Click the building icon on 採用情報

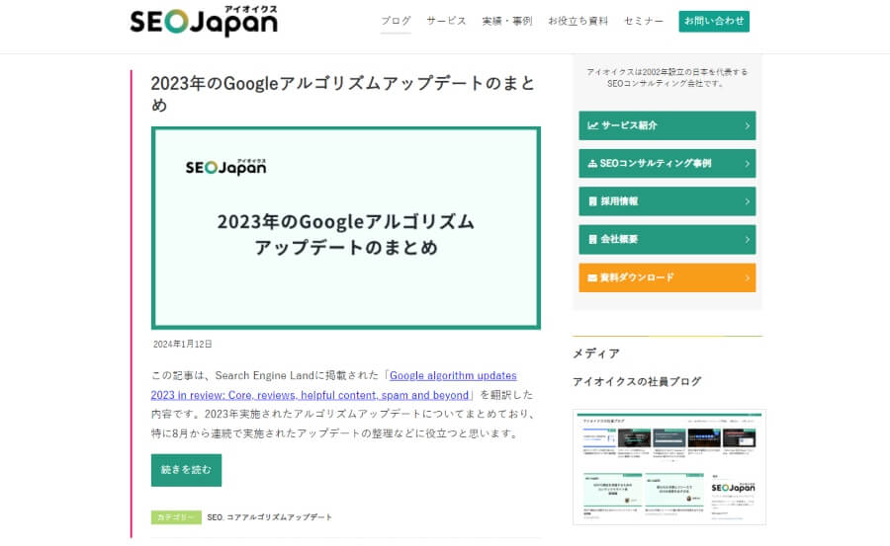[x=592, y=201]
